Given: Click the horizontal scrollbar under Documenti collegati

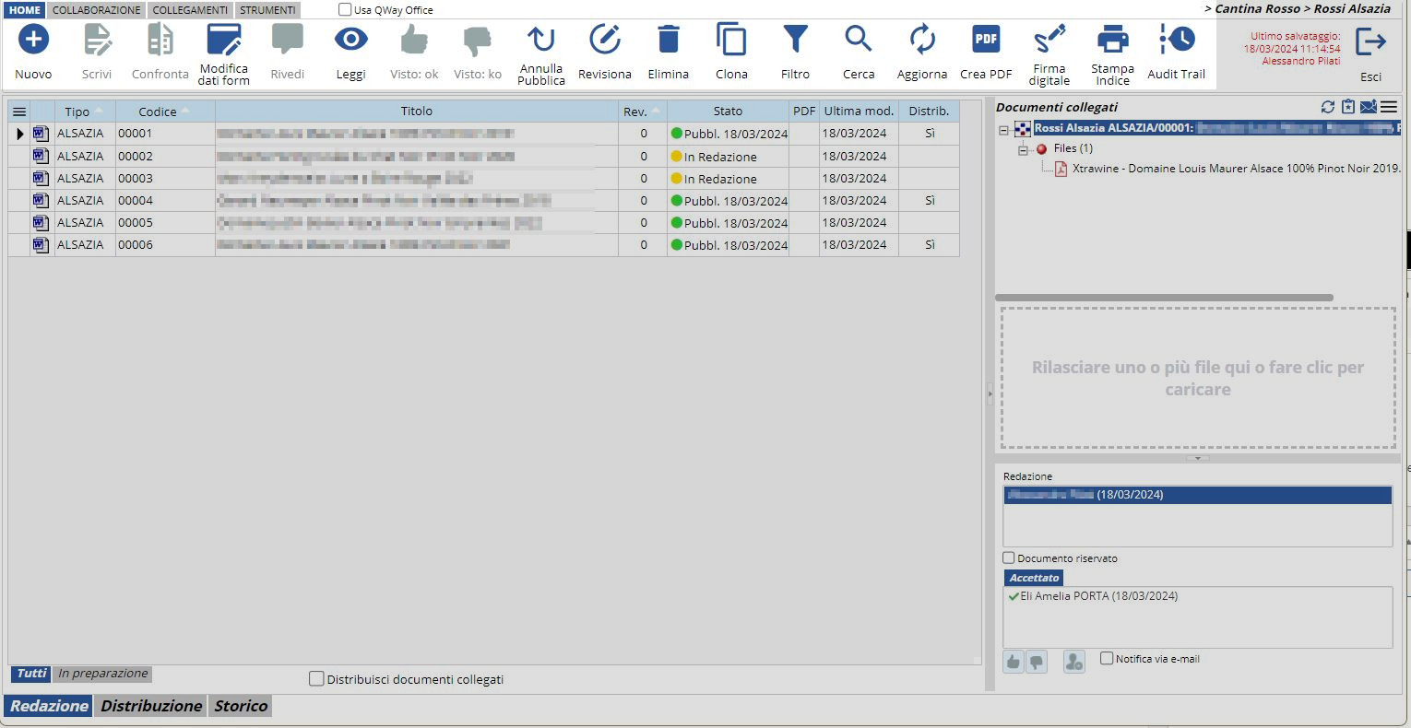Looking at the screenshot, I should (x=1164, y=298).
